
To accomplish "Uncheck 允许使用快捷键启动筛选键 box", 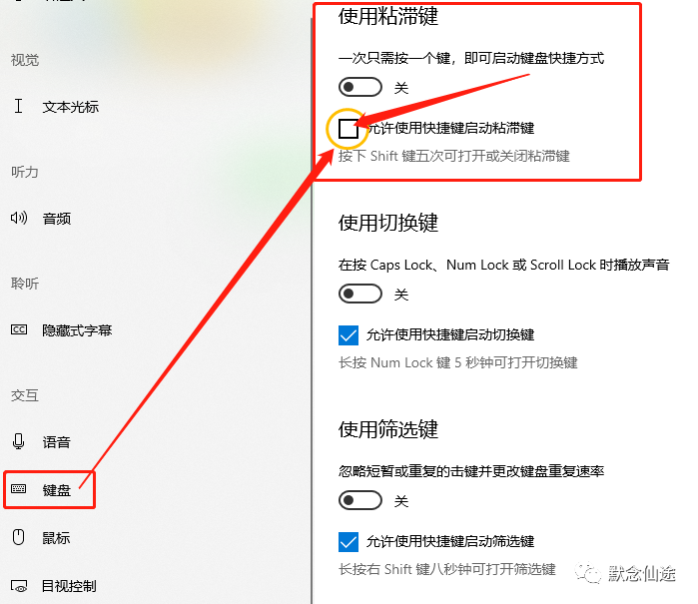I will coord(349,542).
